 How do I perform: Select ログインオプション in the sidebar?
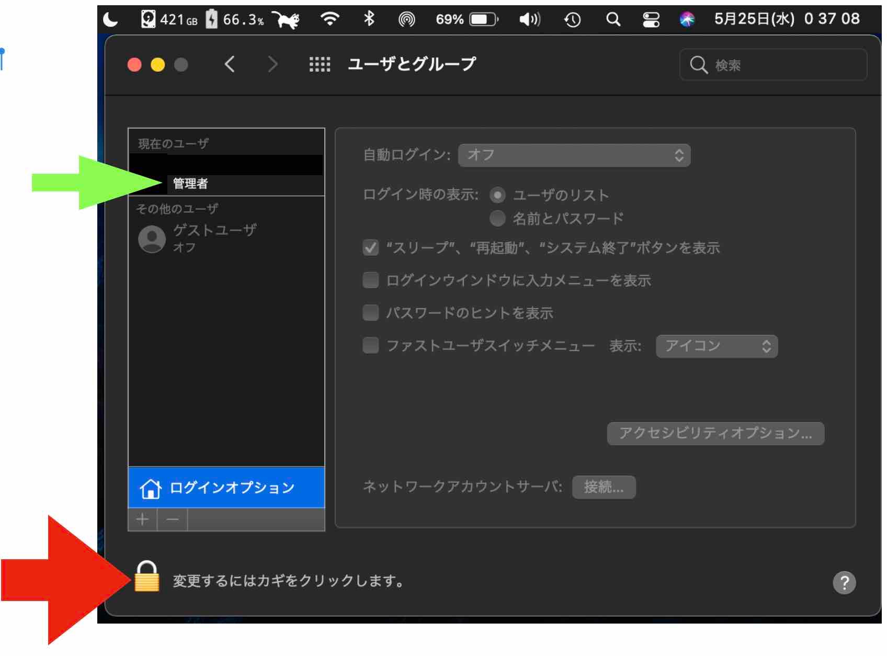tap(226, 488)
